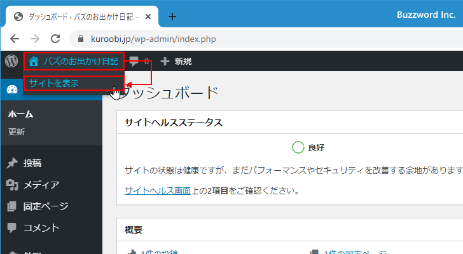Click the pages icon next to 固定ページ
This screenshot has width=463, height=254.
pos(12,206)
